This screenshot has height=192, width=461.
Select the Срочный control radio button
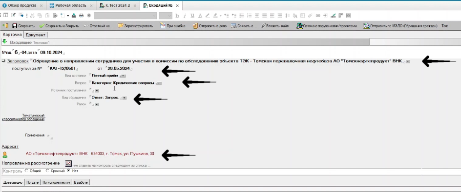pyautogui.click(x=47, y=171)
